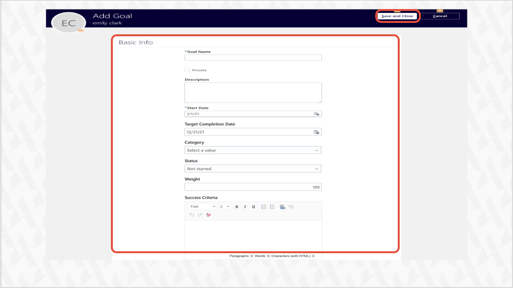Open the Target Completion Date calendar picker
This screenshot has width=513, height=288.
pyautogui.click(x=317, y=132)
